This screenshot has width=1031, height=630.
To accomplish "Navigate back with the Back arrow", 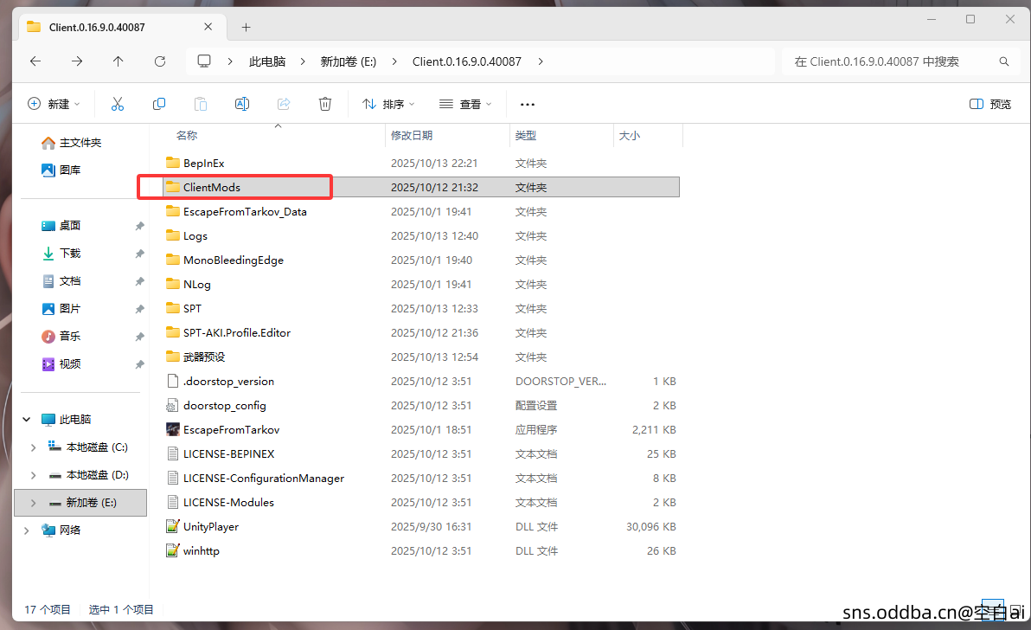I will pyautogui.click(x=35, y=61).
